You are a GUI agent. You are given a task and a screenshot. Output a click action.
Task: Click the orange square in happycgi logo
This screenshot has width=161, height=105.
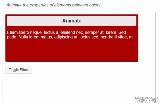[136, 97]
